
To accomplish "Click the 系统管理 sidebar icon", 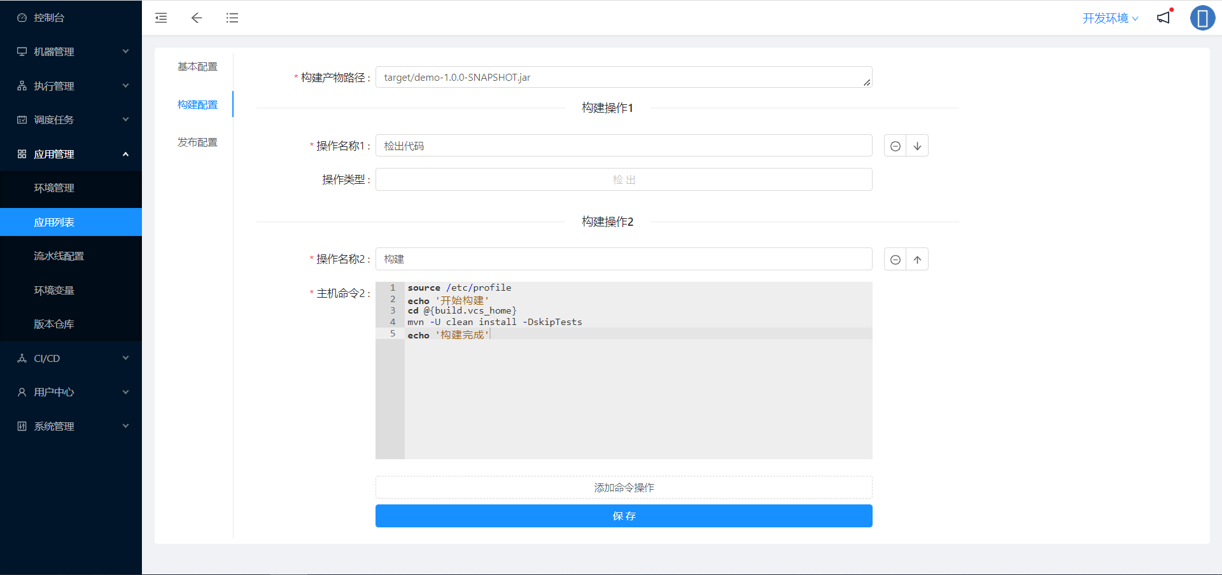I will pos(22,426).
